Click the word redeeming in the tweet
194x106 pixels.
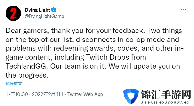coord(71,49)
